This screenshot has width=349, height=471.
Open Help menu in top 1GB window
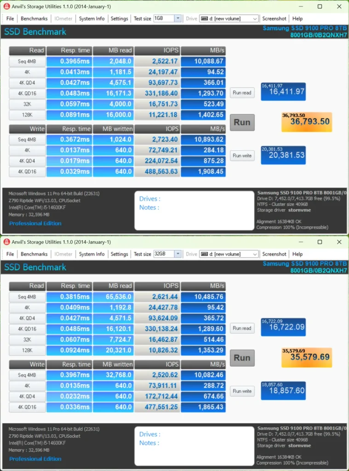coord(298,18)
